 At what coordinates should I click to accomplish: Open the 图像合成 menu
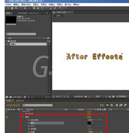(26, 5)
